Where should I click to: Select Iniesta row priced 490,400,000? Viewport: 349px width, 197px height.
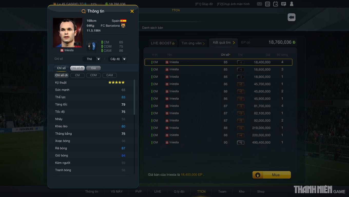[x=218, y=142]
